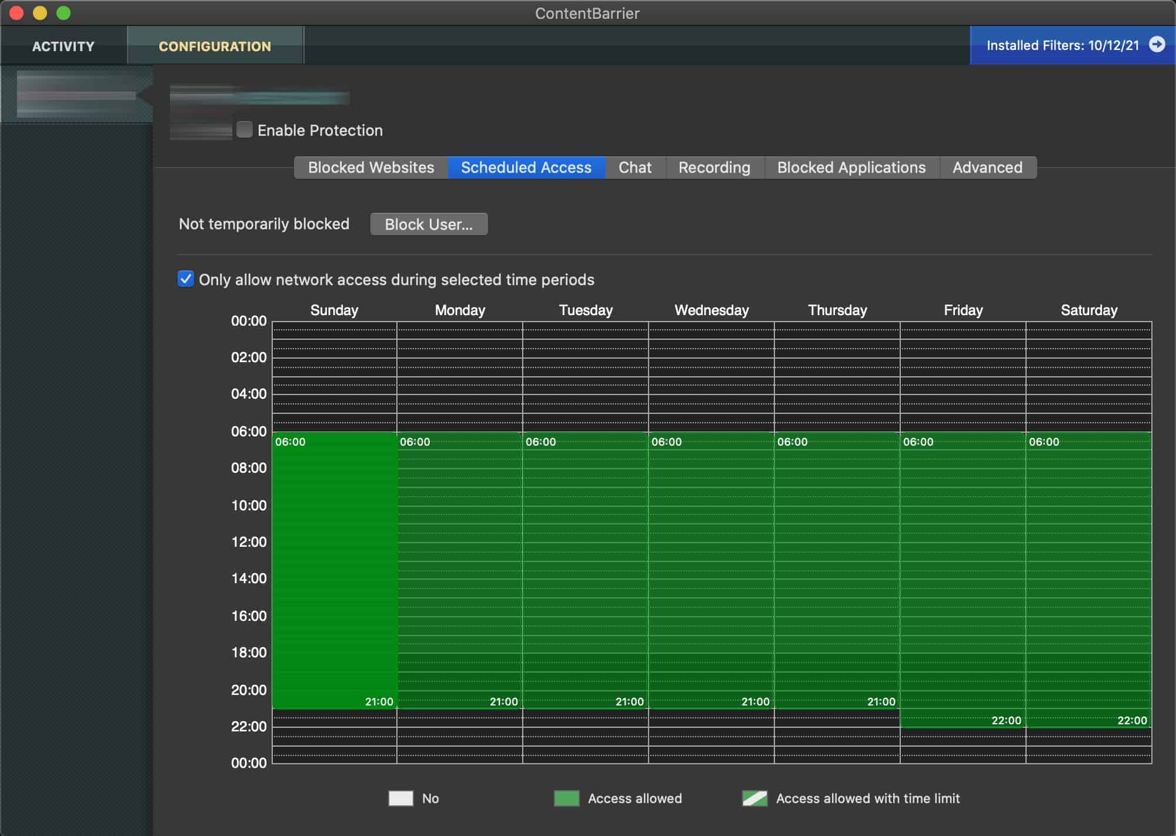Open the Recording tab

pos(714,168)
